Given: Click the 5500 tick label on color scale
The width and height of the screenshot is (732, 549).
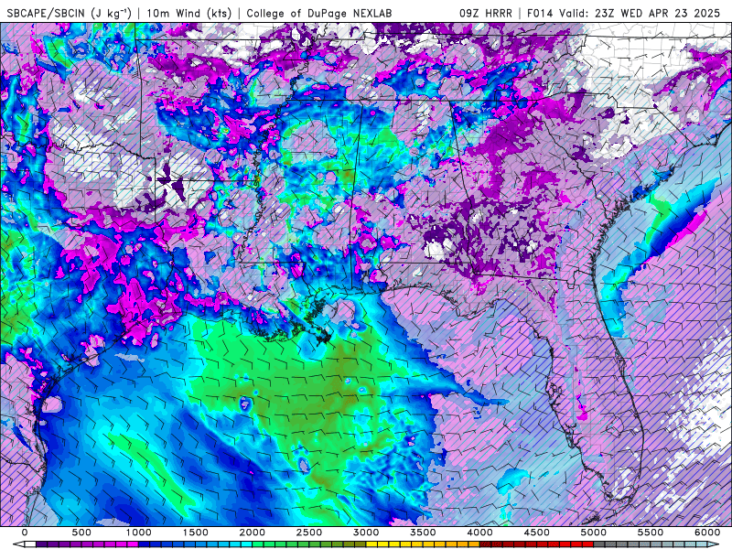Looking at the screenshot, I should coord(651,533).
